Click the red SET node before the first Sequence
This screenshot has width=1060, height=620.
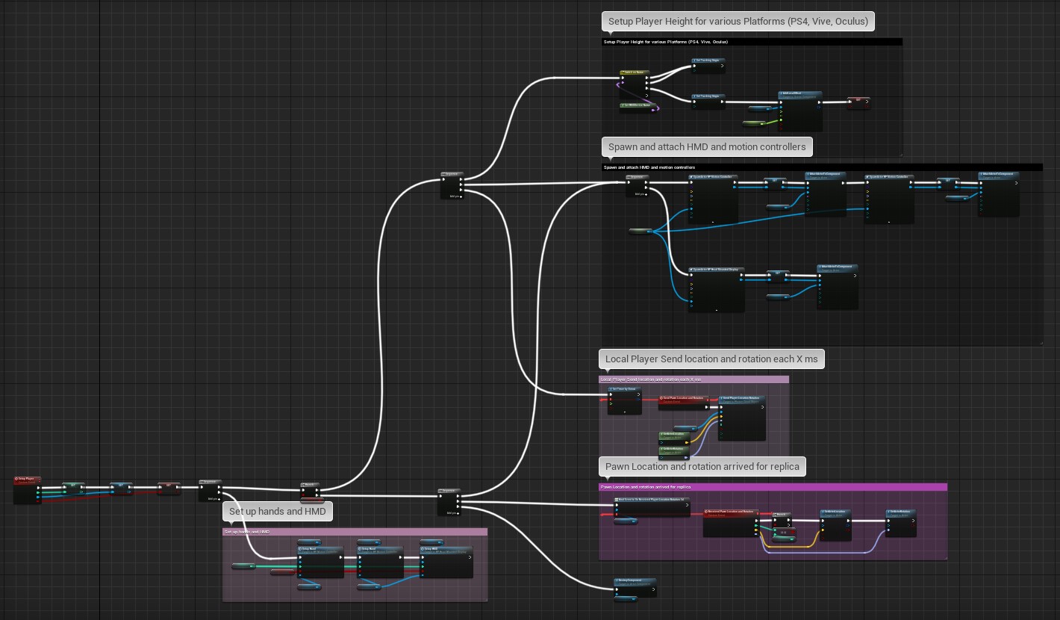(x=169, y=489)
